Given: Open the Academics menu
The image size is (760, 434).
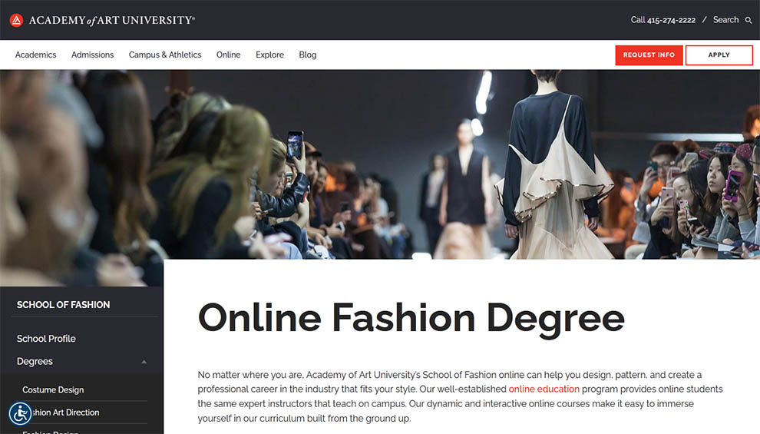Looking at the screenshot, I should click(35, 55).
